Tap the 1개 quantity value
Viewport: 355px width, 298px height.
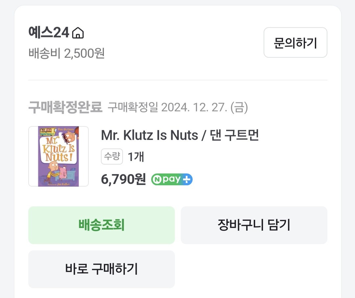click(136, 157)
